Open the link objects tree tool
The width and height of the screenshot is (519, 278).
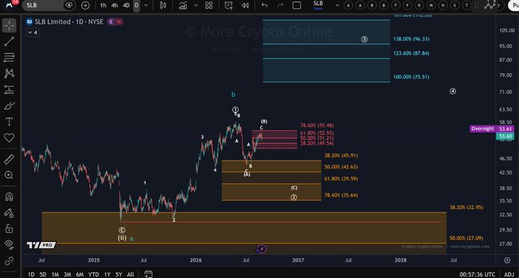click(9, 260)
